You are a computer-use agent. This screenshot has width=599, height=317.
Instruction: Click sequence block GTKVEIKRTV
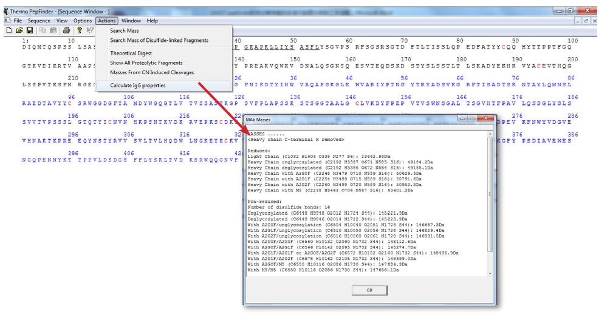click(x=47, y=66)
